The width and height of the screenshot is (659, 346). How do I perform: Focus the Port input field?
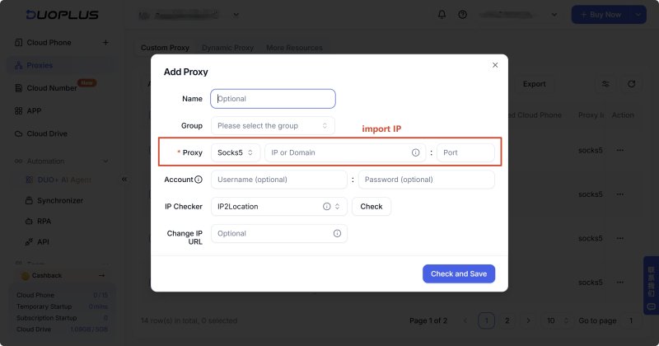coord(465,152)
